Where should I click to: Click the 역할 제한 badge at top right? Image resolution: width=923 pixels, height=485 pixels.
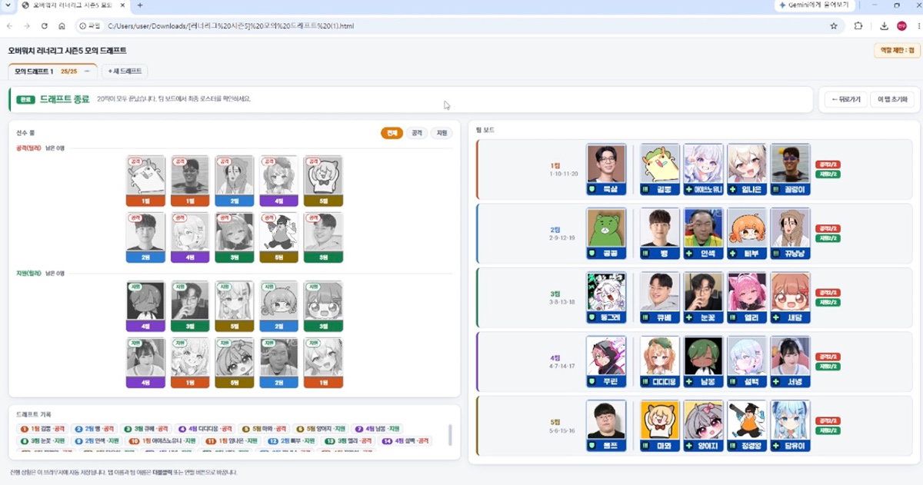[x=897, y=51]
